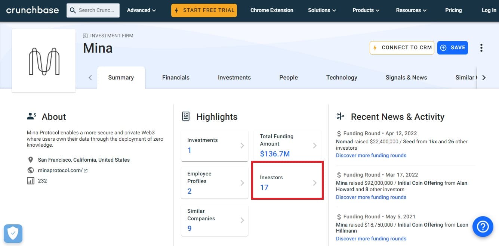Open the Pricing page link
499x246 pixels.
(453, 10)
